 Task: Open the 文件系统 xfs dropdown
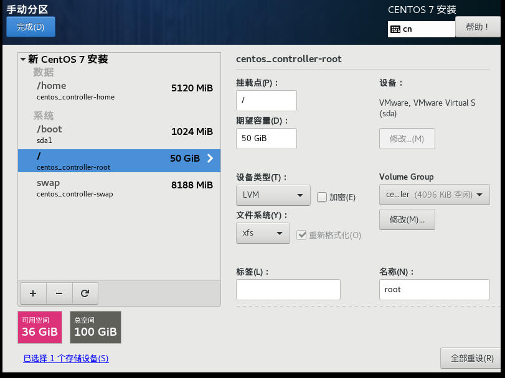point(263,233)
